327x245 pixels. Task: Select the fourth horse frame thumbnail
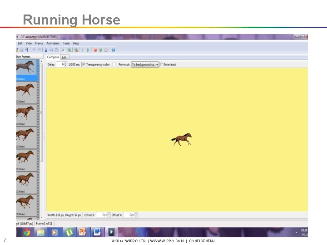26,137
